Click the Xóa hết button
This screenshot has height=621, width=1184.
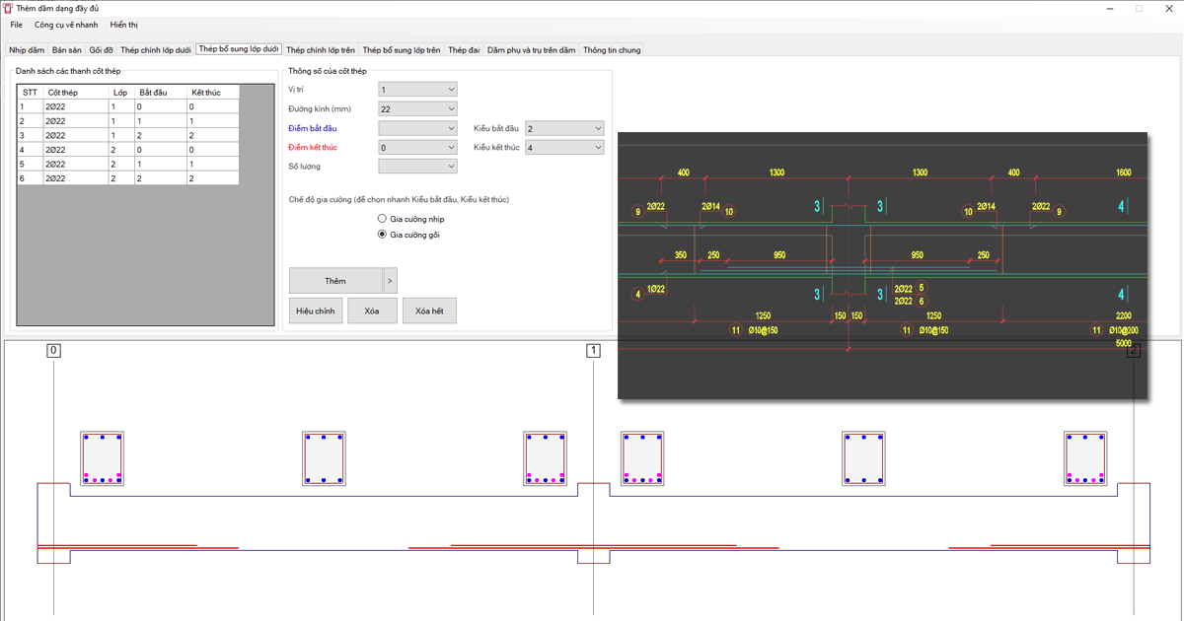(429, 310)
